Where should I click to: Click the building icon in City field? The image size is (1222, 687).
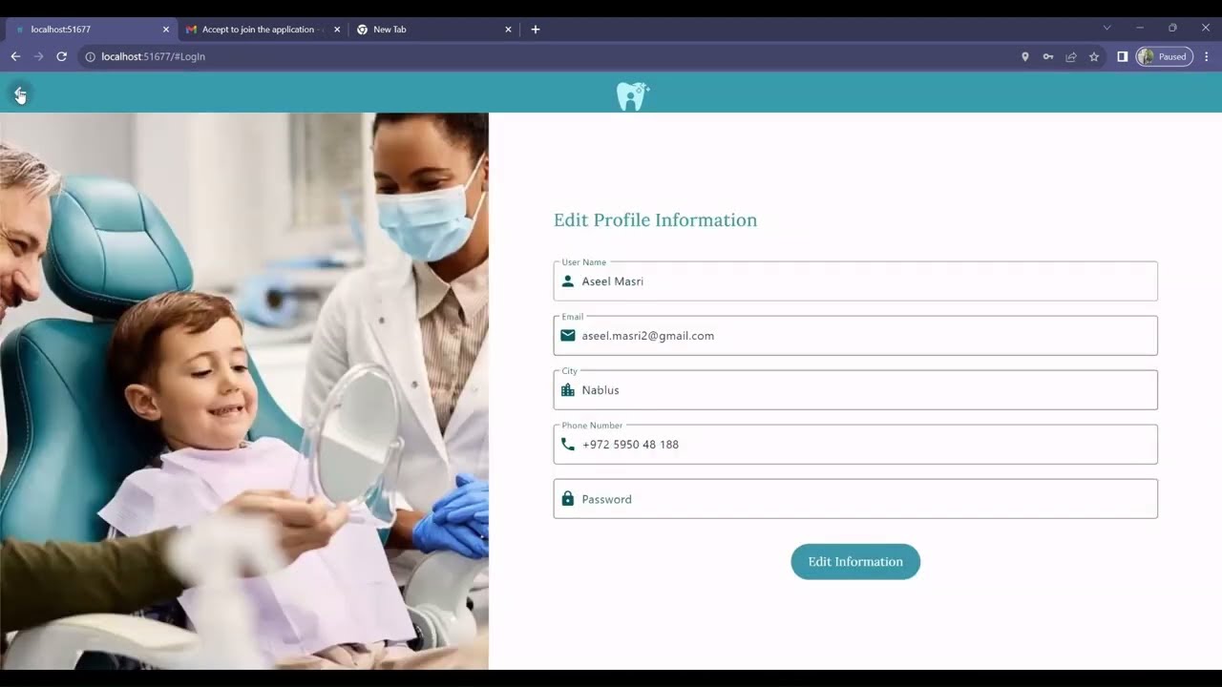(x=568, y=390)
